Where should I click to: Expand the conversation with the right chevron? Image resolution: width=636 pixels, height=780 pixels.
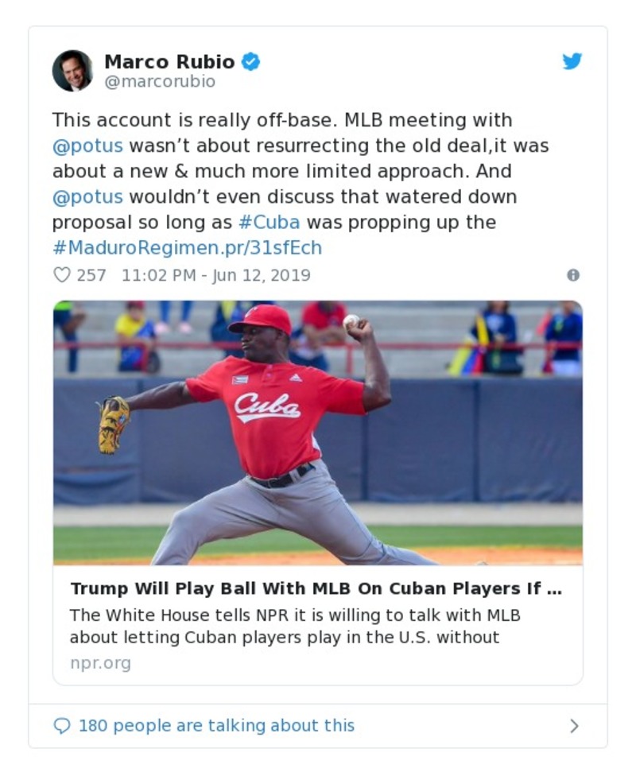click(574, 726)
